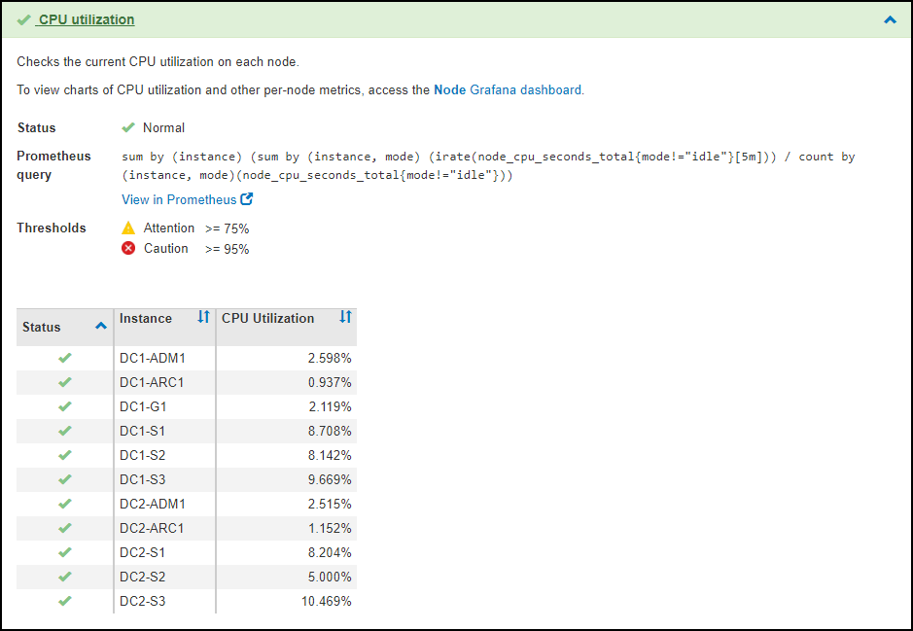Toggle Status column sort caret
This screenshot has width=913, height=631.
coord(100,327)
